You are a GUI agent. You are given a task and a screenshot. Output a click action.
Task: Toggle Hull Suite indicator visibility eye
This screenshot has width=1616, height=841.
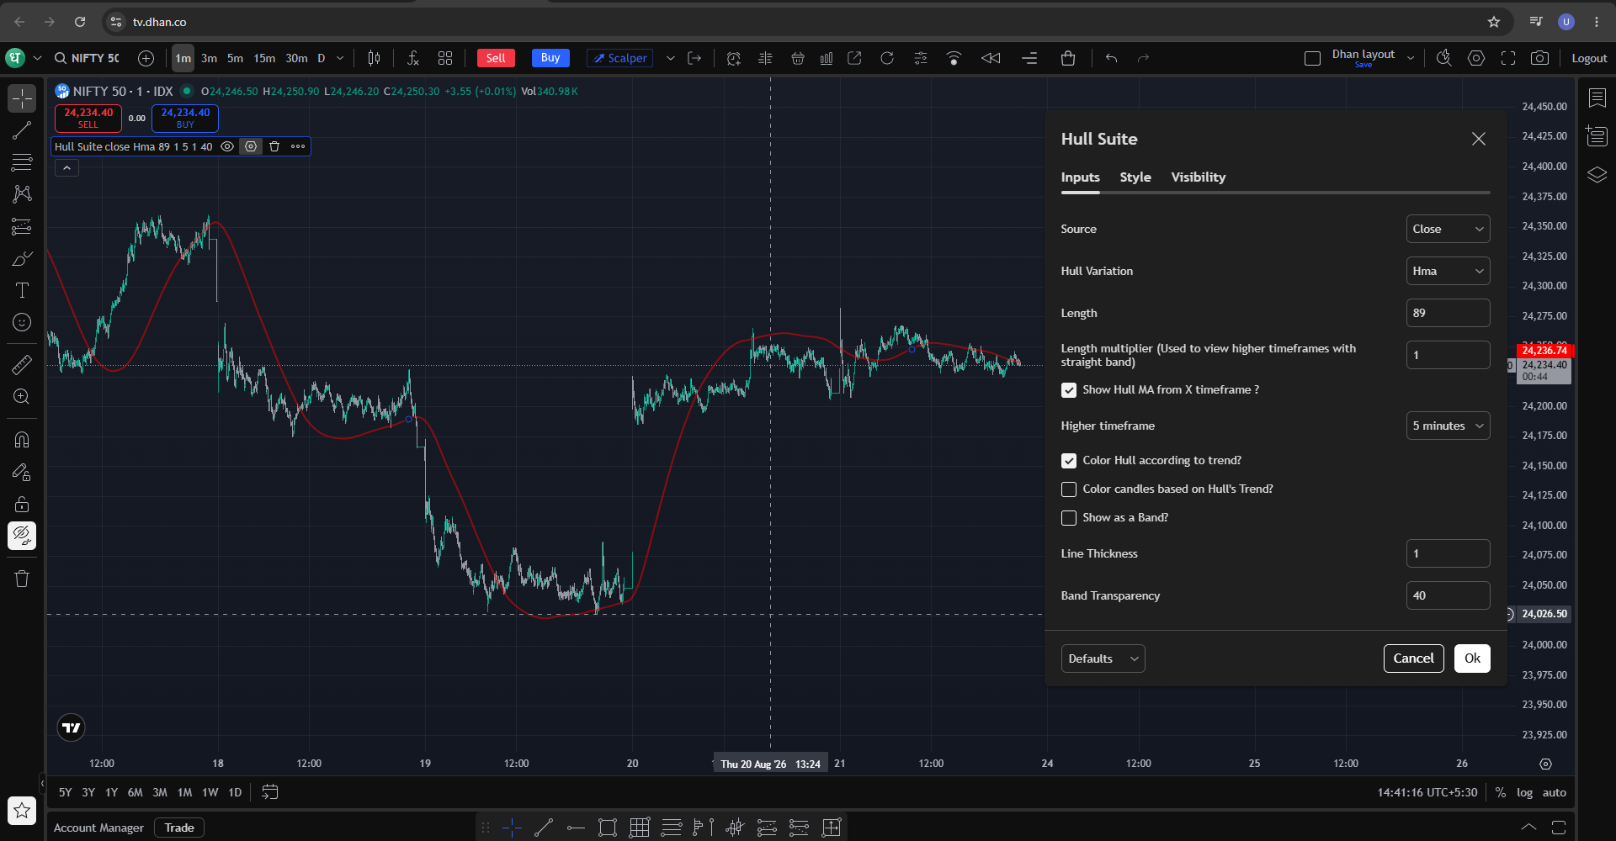coord(227,146)
